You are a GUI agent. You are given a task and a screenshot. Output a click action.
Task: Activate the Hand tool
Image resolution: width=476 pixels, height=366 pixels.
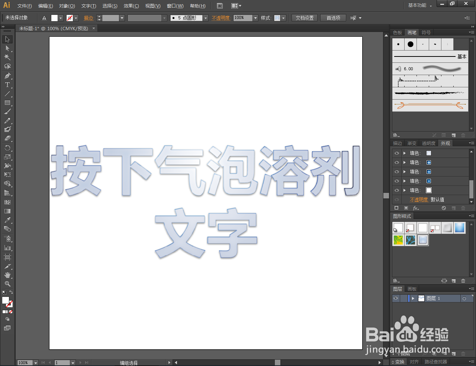8,275
